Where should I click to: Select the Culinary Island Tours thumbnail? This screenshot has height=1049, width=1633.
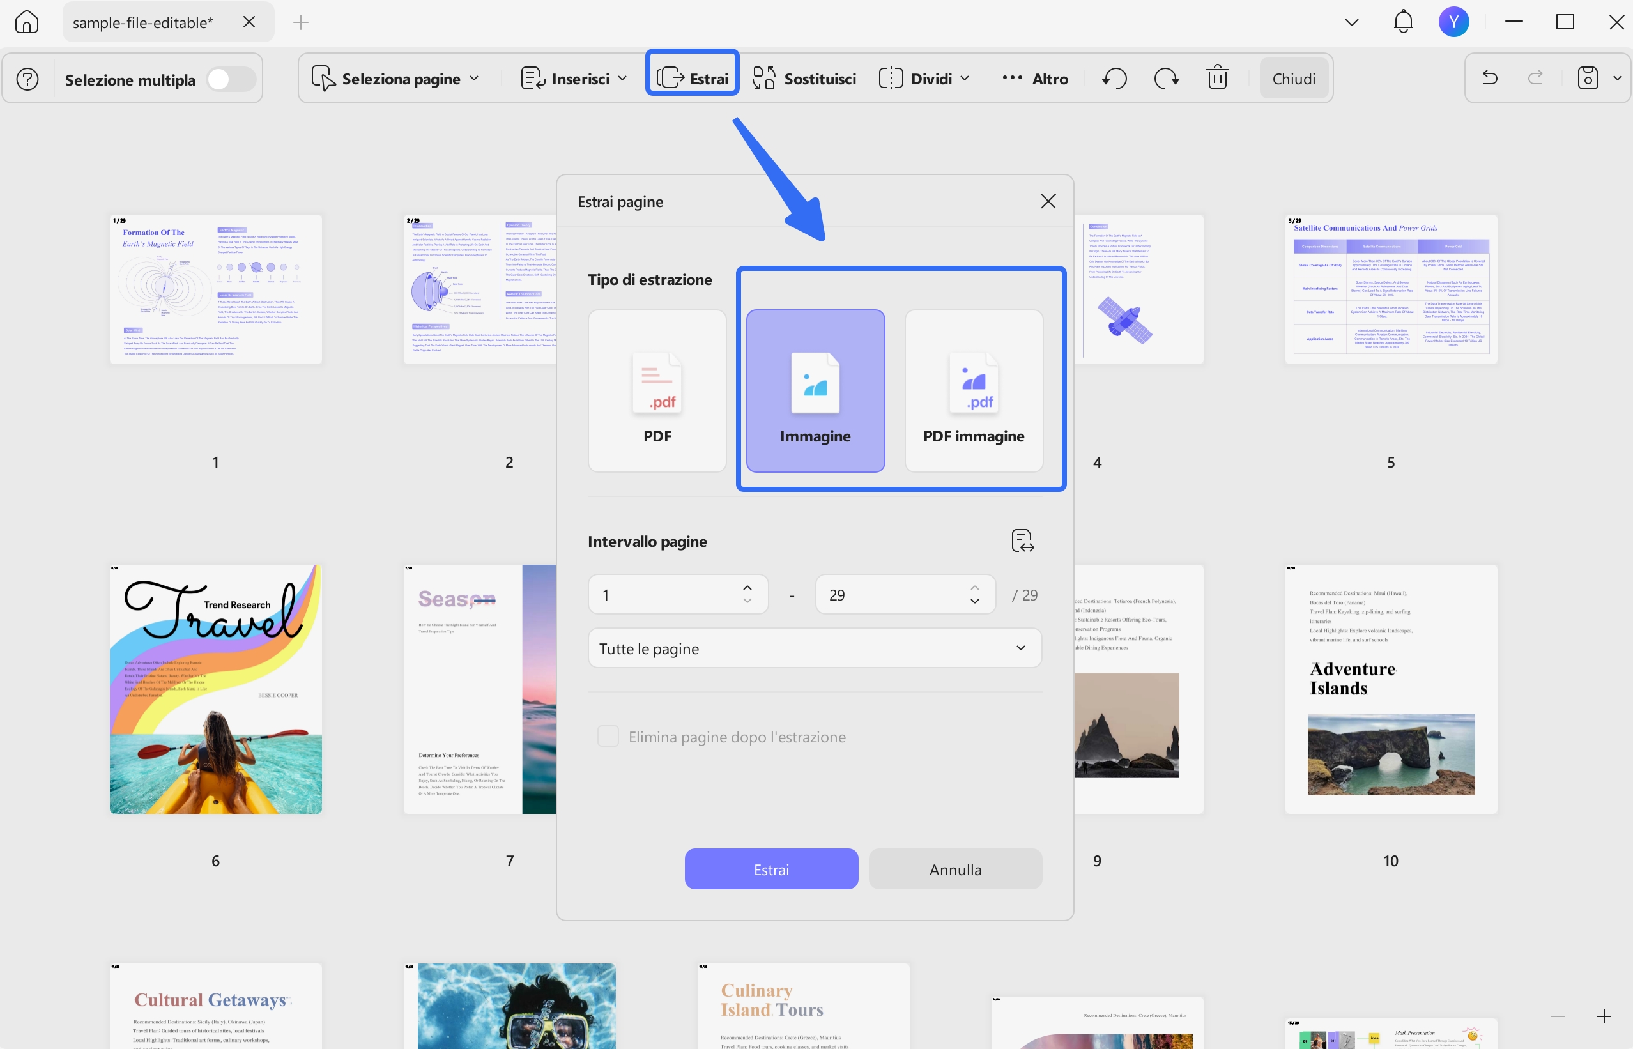click(x=804, y=1006)
